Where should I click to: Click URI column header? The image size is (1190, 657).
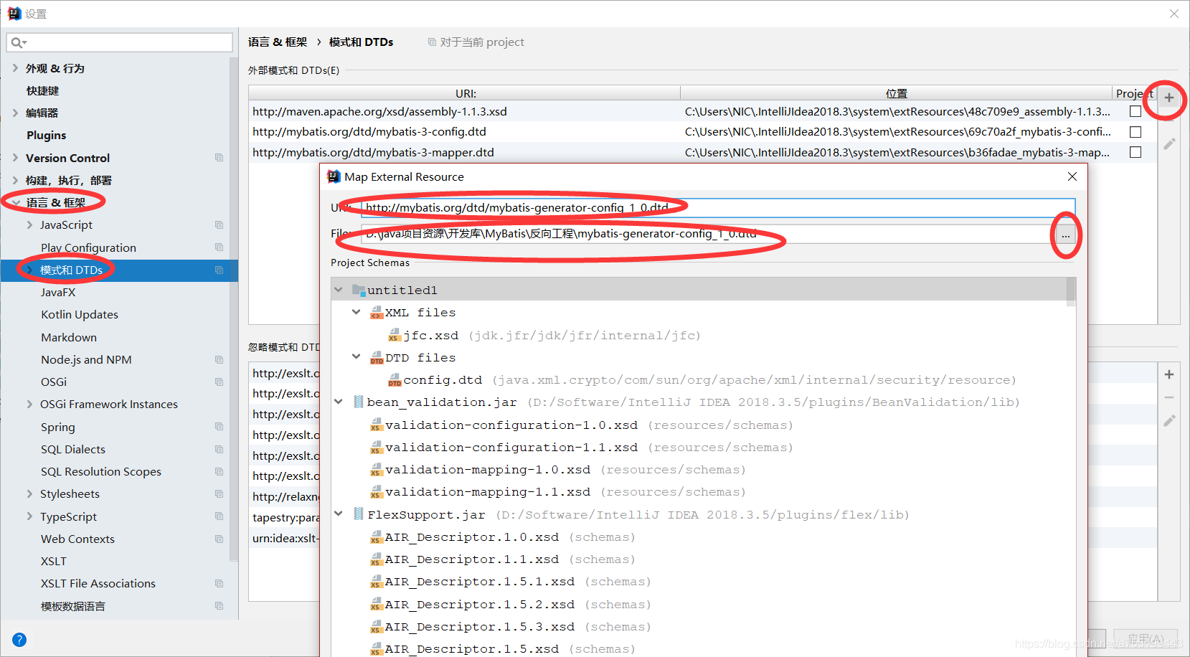click(x=466, y=93)
